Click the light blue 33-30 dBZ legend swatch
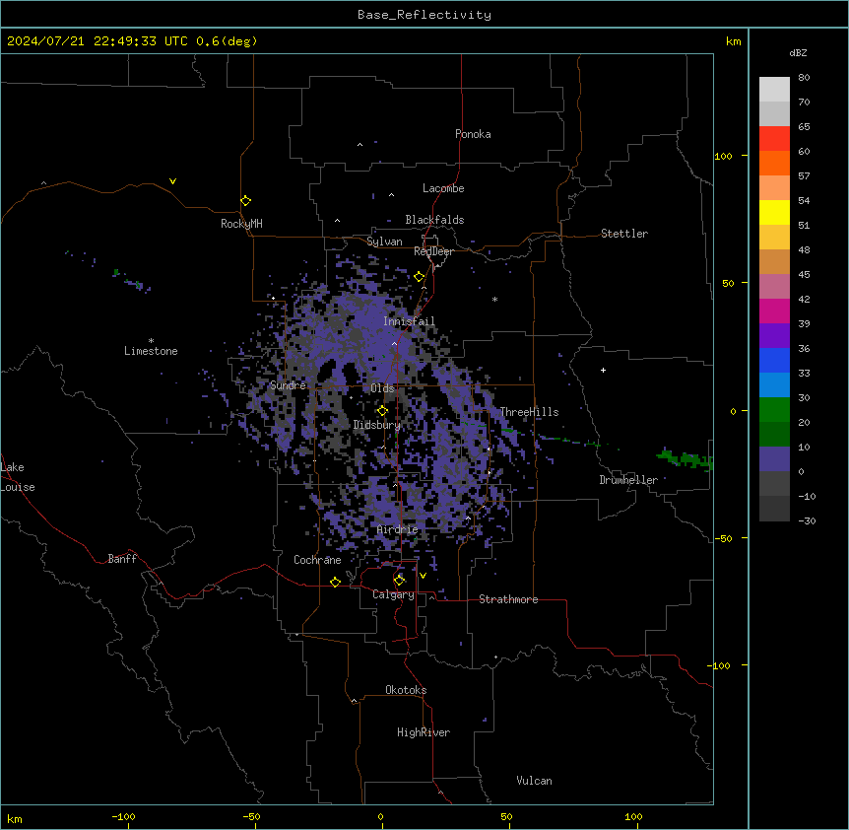The image size is (849, 830). tap(774, 385)
